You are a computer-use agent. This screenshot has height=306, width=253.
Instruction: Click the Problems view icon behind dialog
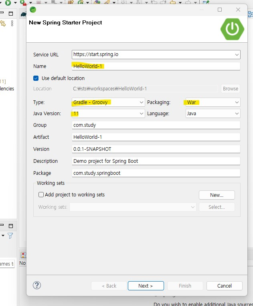(x=23, y=255)
